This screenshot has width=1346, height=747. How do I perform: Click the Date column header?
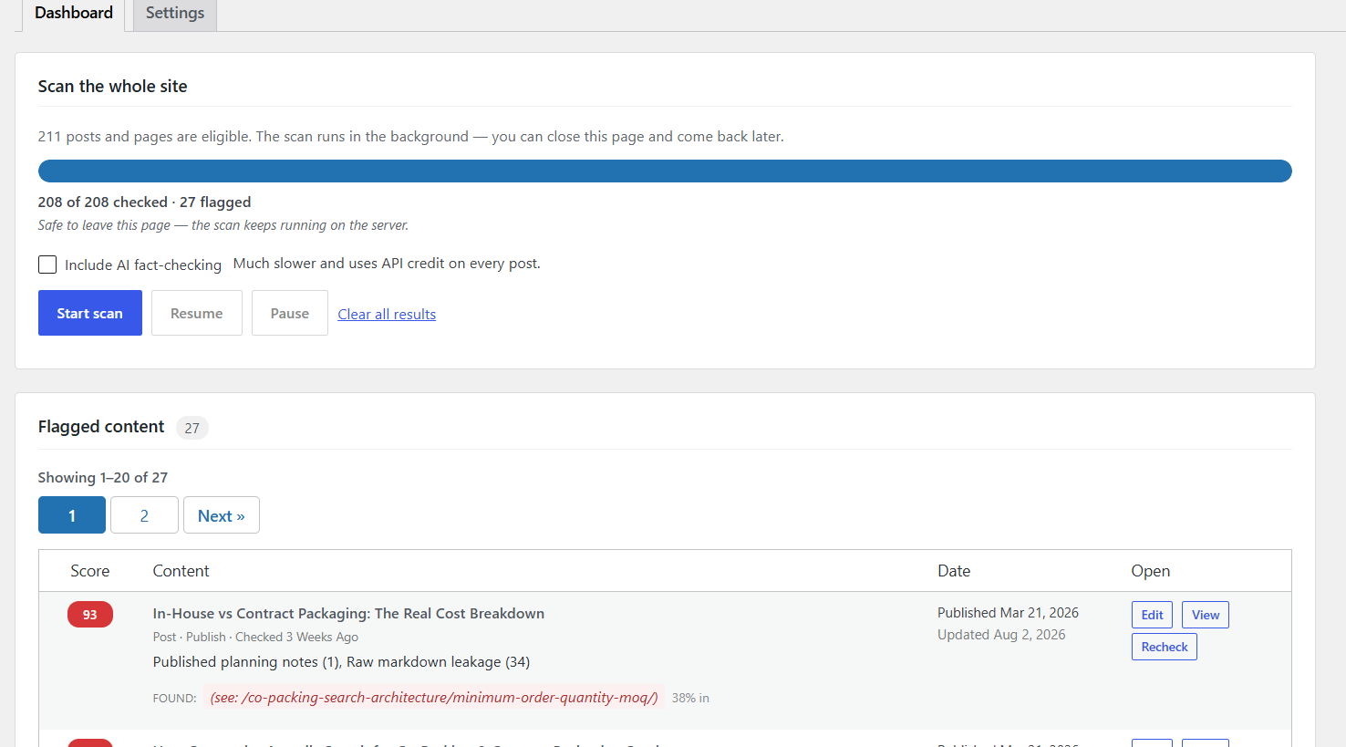coord(954,571)
